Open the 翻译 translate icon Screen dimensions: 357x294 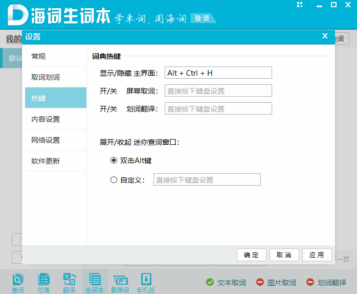tap(69, 282)
